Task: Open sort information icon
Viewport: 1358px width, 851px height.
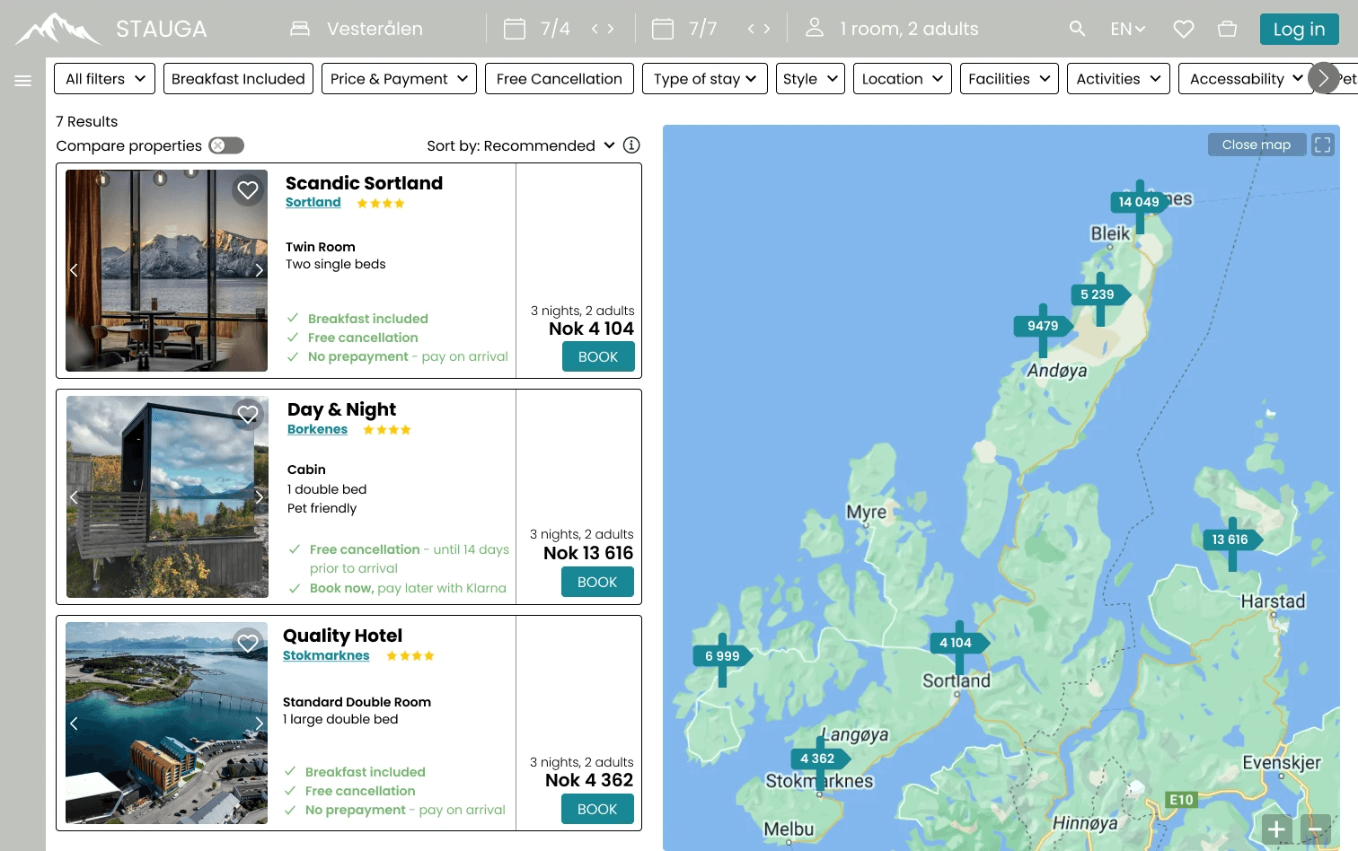Action: pyautogui.click(x=631, y=145)
